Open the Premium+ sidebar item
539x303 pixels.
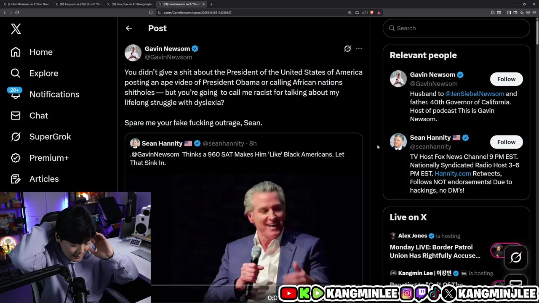click(x=40, y=158)
